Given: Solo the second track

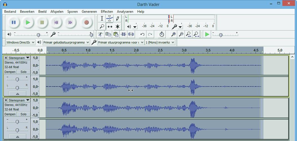Looking at the screenshot, I should [x=23, y=114].
